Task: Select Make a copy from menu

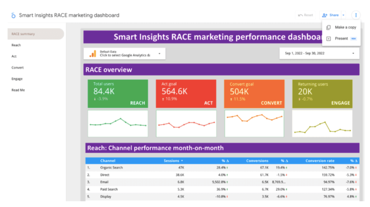Action: [345, 27]
